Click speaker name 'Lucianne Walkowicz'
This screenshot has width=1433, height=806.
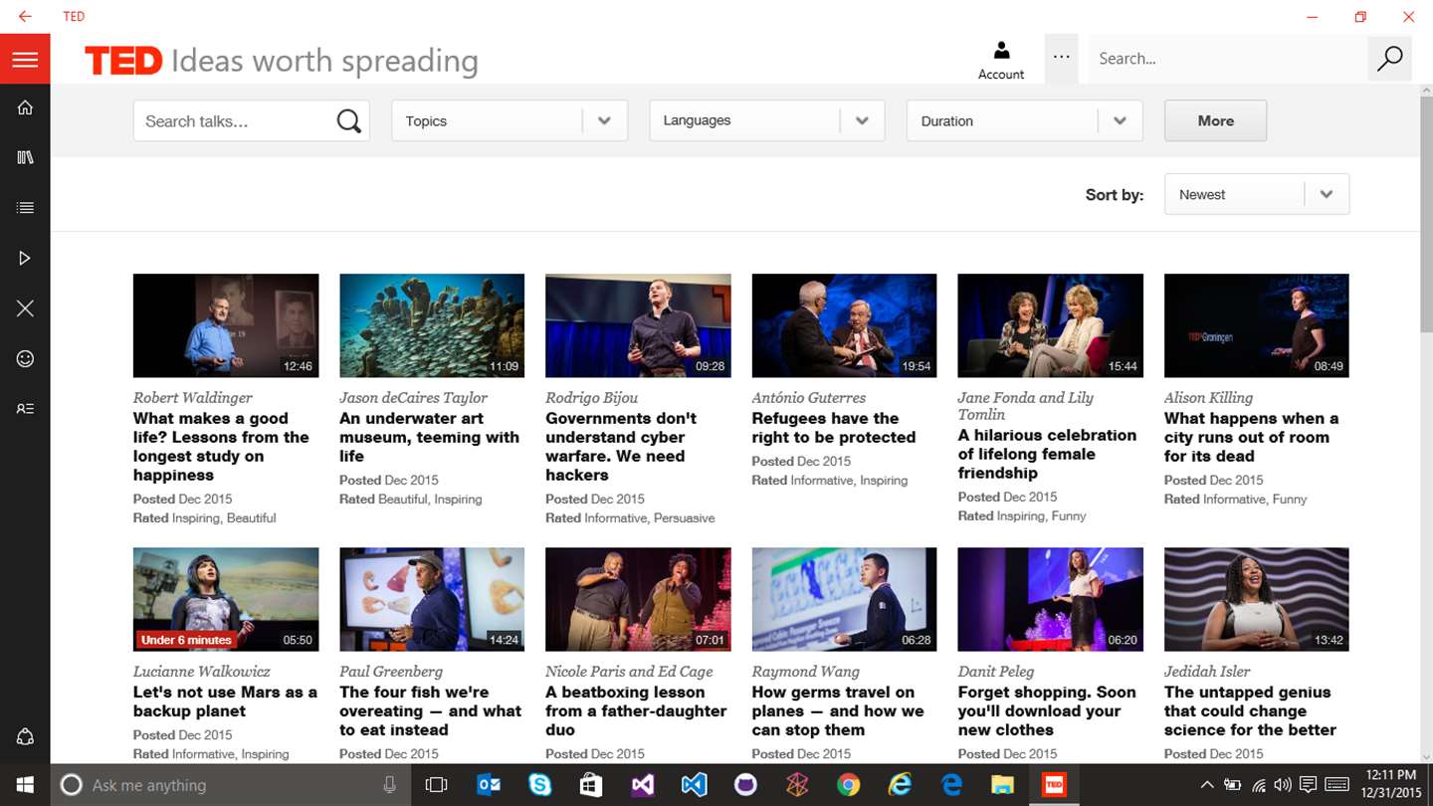coord(201,672)
